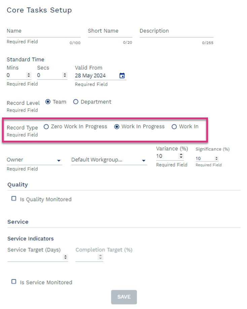Expand the Owner dropdown
Image resolution: width=247 pixels, height=309 pixels.
coord(59,161)
